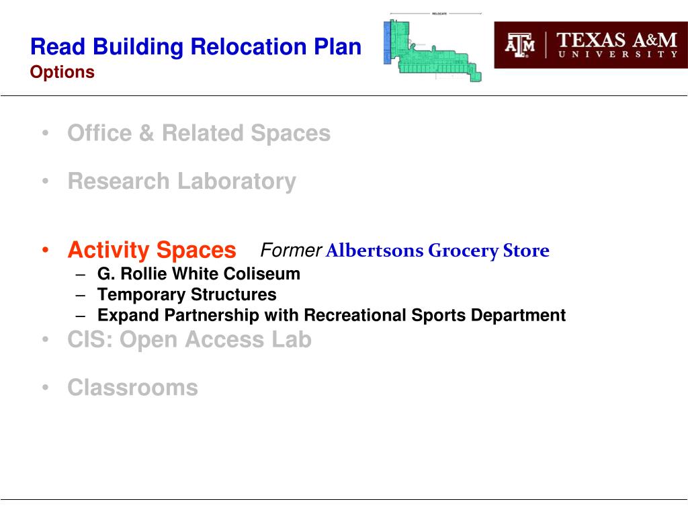Select the CIS: Open Access Lab bullet
This screenshot has height=516, width=688.
coord(189,339)
